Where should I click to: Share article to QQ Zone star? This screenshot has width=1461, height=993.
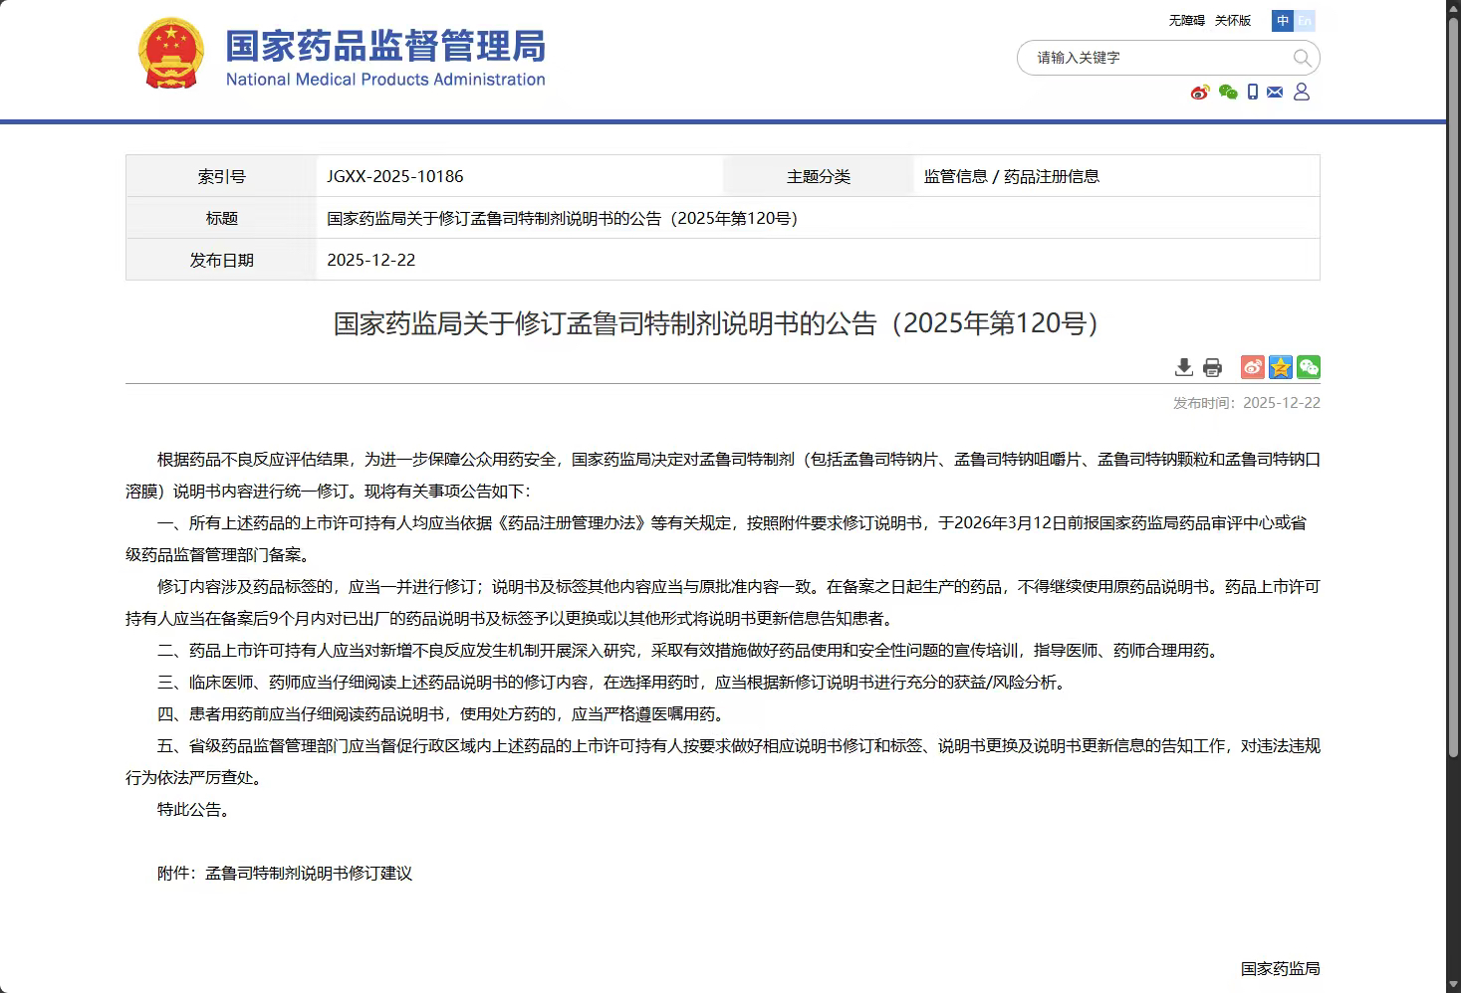click(1281, 367)
